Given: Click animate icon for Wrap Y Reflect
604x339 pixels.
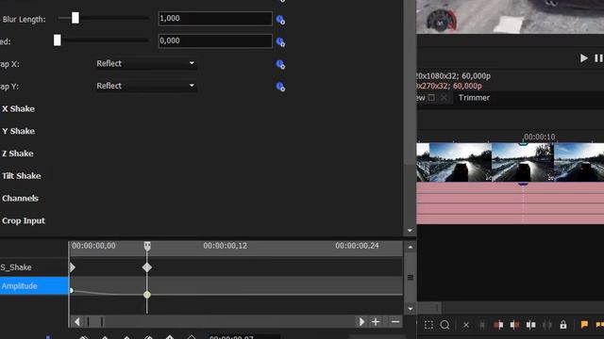Looking at the screenshot, I should click(x=280, y=87).
